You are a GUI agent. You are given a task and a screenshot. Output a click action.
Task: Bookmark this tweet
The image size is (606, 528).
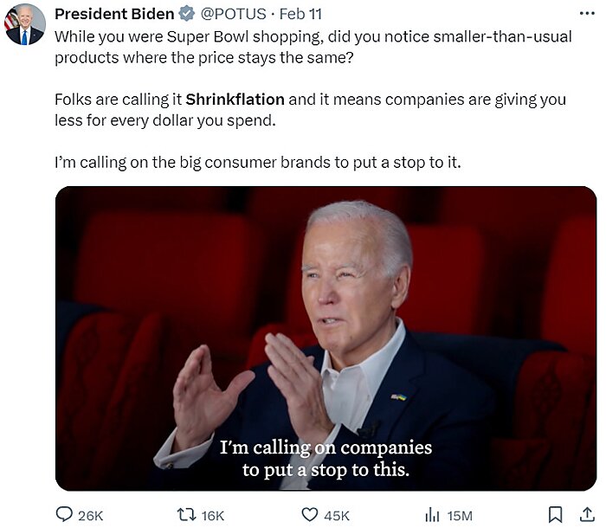[x=556, y=514]
